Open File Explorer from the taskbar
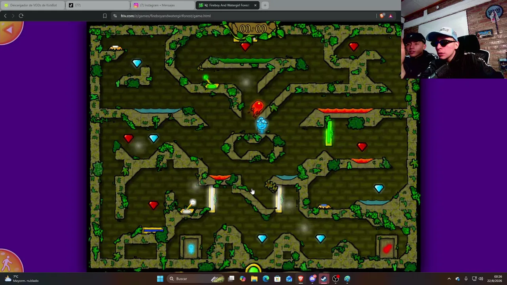This screenshot has width=507, height=285. point(254,279)
